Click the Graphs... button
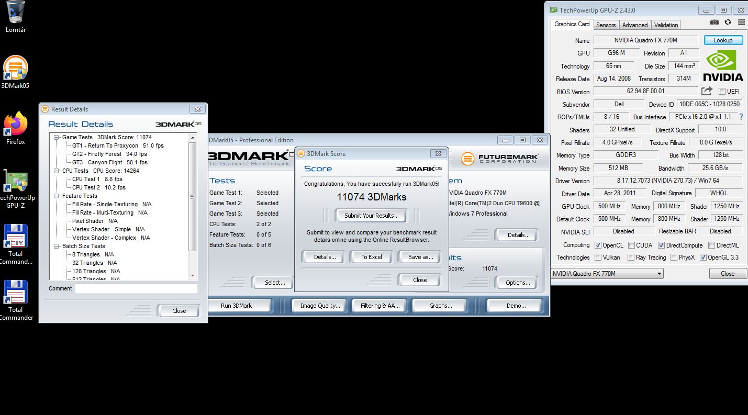The width and height of the screenshot is (748, 415). tap(440, 306)
